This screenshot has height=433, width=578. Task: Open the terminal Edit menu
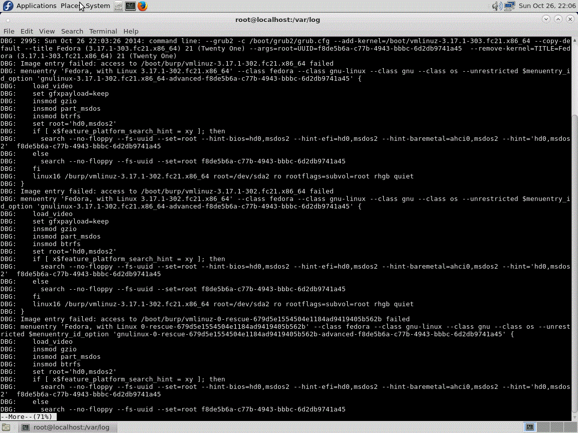[x=27, y=31]
